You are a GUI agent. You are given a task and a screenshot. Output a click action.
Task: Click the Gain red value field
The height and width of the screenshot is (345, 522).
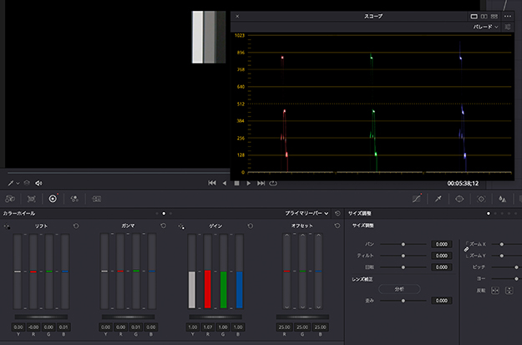click(x=208, y=326)
